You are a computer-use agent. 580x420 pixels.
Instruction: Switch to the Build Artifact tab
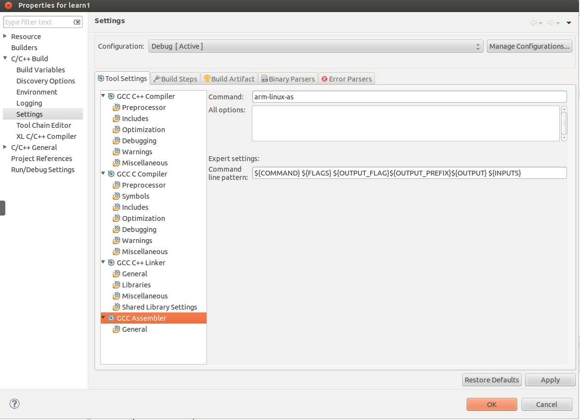tap(229, 79)
